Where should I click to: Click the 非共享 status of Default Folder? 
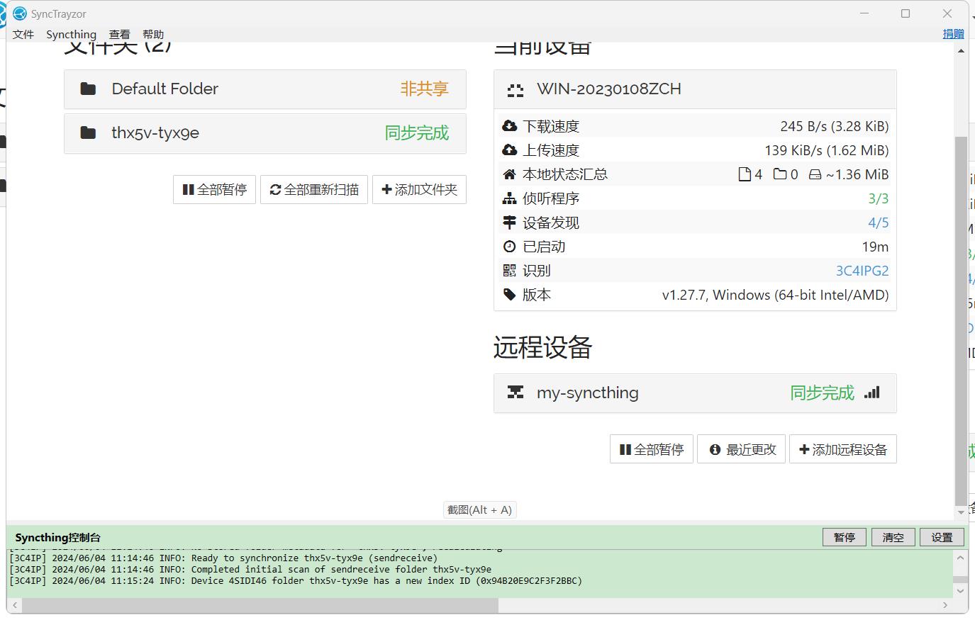click(424, 89)
